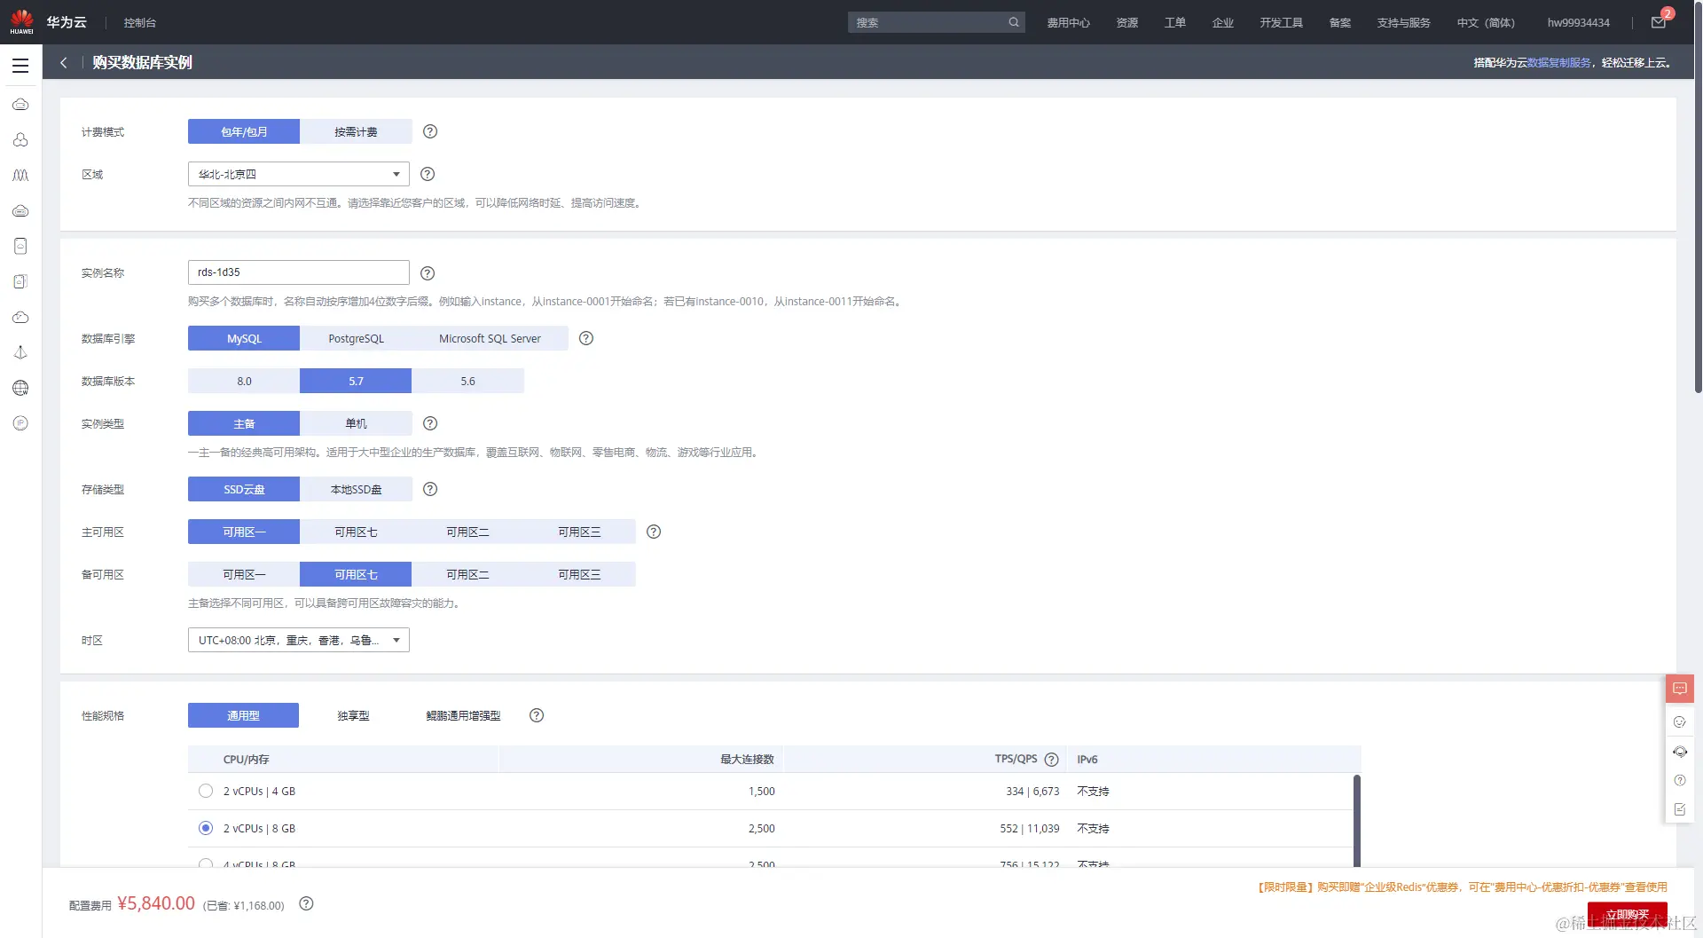Click the instance name field rds-1d35

(x=299, y=272)
